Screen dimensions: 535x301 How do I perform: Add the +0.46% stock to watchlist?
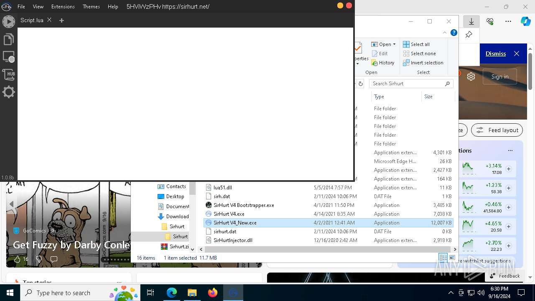509,207
